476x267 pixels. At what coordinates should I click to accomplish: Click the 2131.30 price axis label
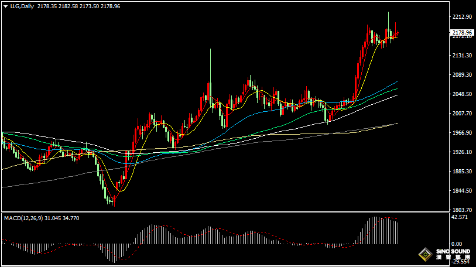(x=462, y=56)
